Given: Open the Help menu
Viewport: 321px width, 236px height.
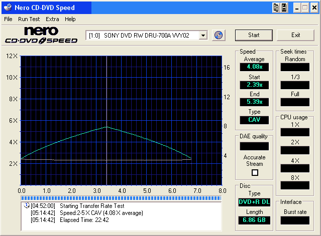Looking at the screenshot, I should click(70, 19).
